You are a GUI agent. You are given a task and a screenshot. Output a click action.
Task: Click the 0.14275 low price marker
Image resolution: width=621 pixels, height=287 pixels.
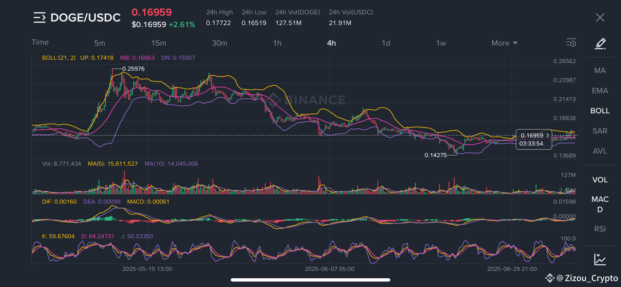(436, 155)
